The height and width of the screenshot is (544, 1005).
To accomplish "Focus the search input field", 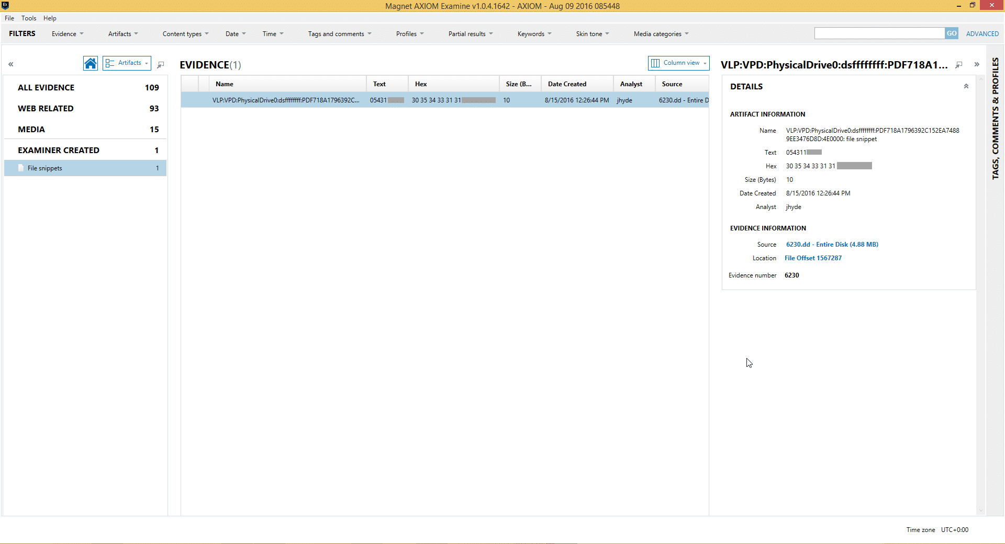I will pos(879,33).
